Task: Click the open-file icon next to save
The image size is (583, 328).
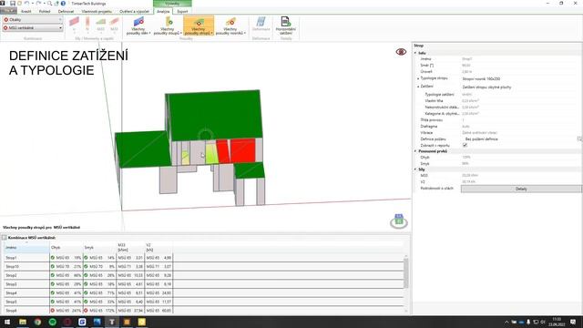Action: [x=19, y=4]
